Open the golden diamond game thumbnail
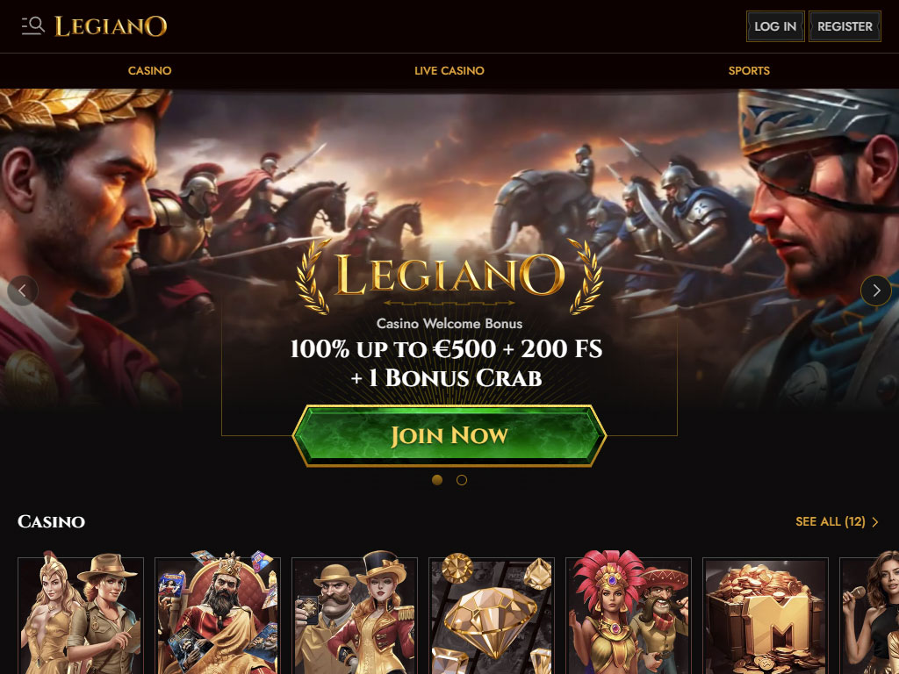 tap(492, 613)
